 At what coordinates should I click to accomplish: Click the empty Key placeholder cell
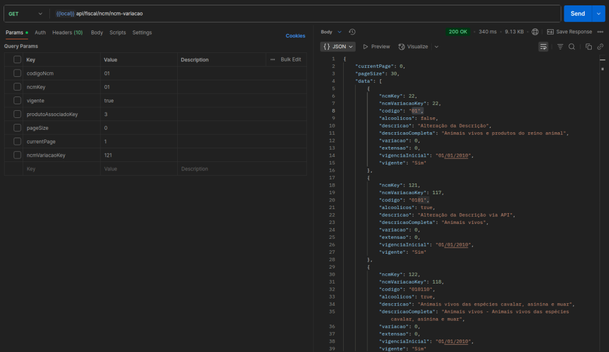coord(61,169)
